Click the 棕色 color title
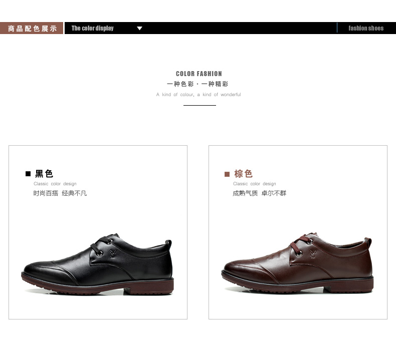Screen dimensions: 396x338 [x=243, y=174]
